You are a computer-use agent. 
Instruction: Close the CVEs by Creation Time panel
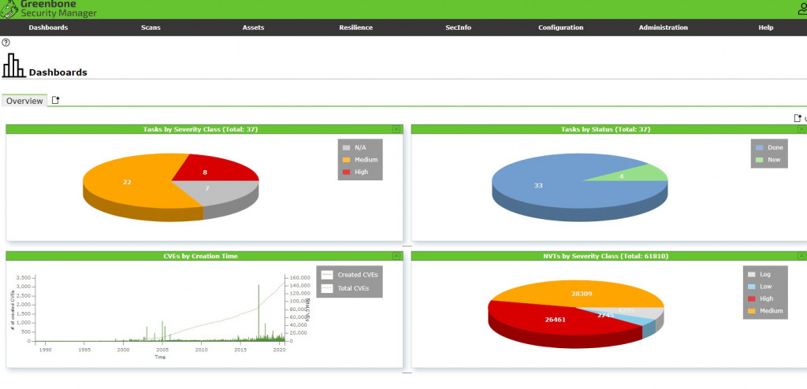click(x=396, y=256)
